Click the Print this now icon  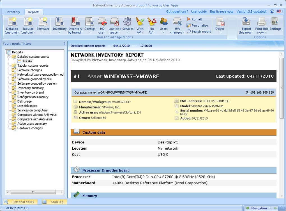point(262,22)
